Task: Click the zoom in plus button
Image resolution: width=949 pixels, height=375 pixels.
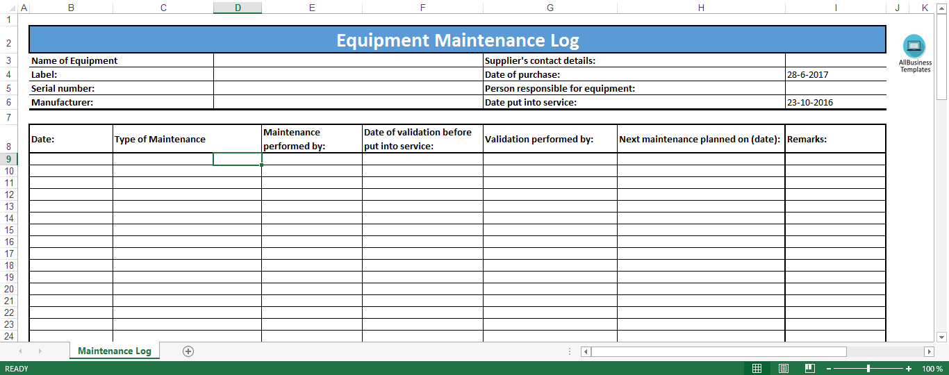Action: (909, 368)
